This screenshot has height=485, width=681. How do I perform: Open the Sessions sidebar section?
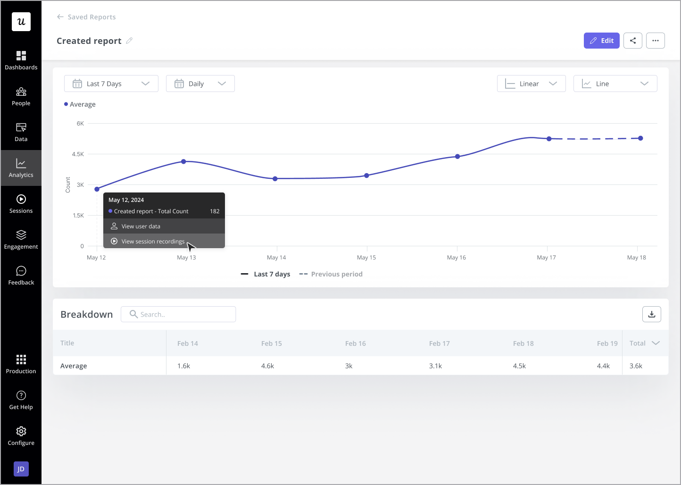[21, 204]
